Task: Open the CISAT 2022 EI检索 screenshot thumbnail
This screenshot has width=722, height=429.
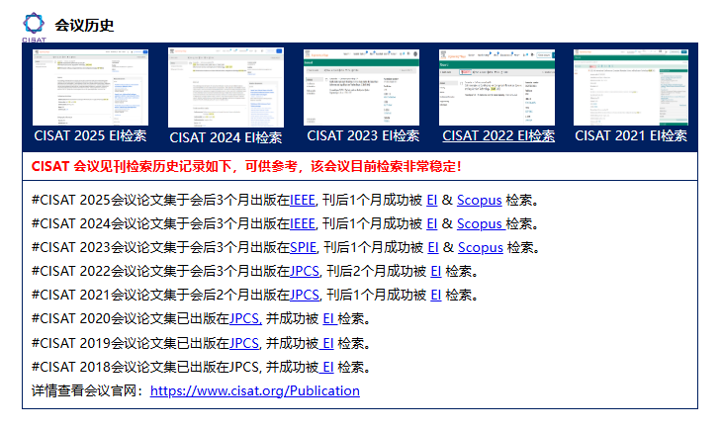Action: (496, 87)
